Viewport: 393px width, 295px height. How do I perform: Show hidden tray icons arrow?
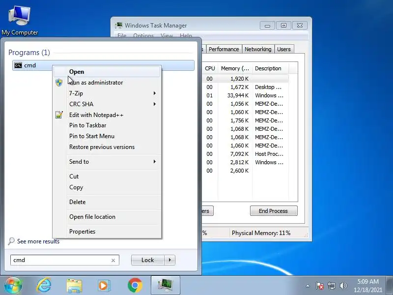click(308, 286)
